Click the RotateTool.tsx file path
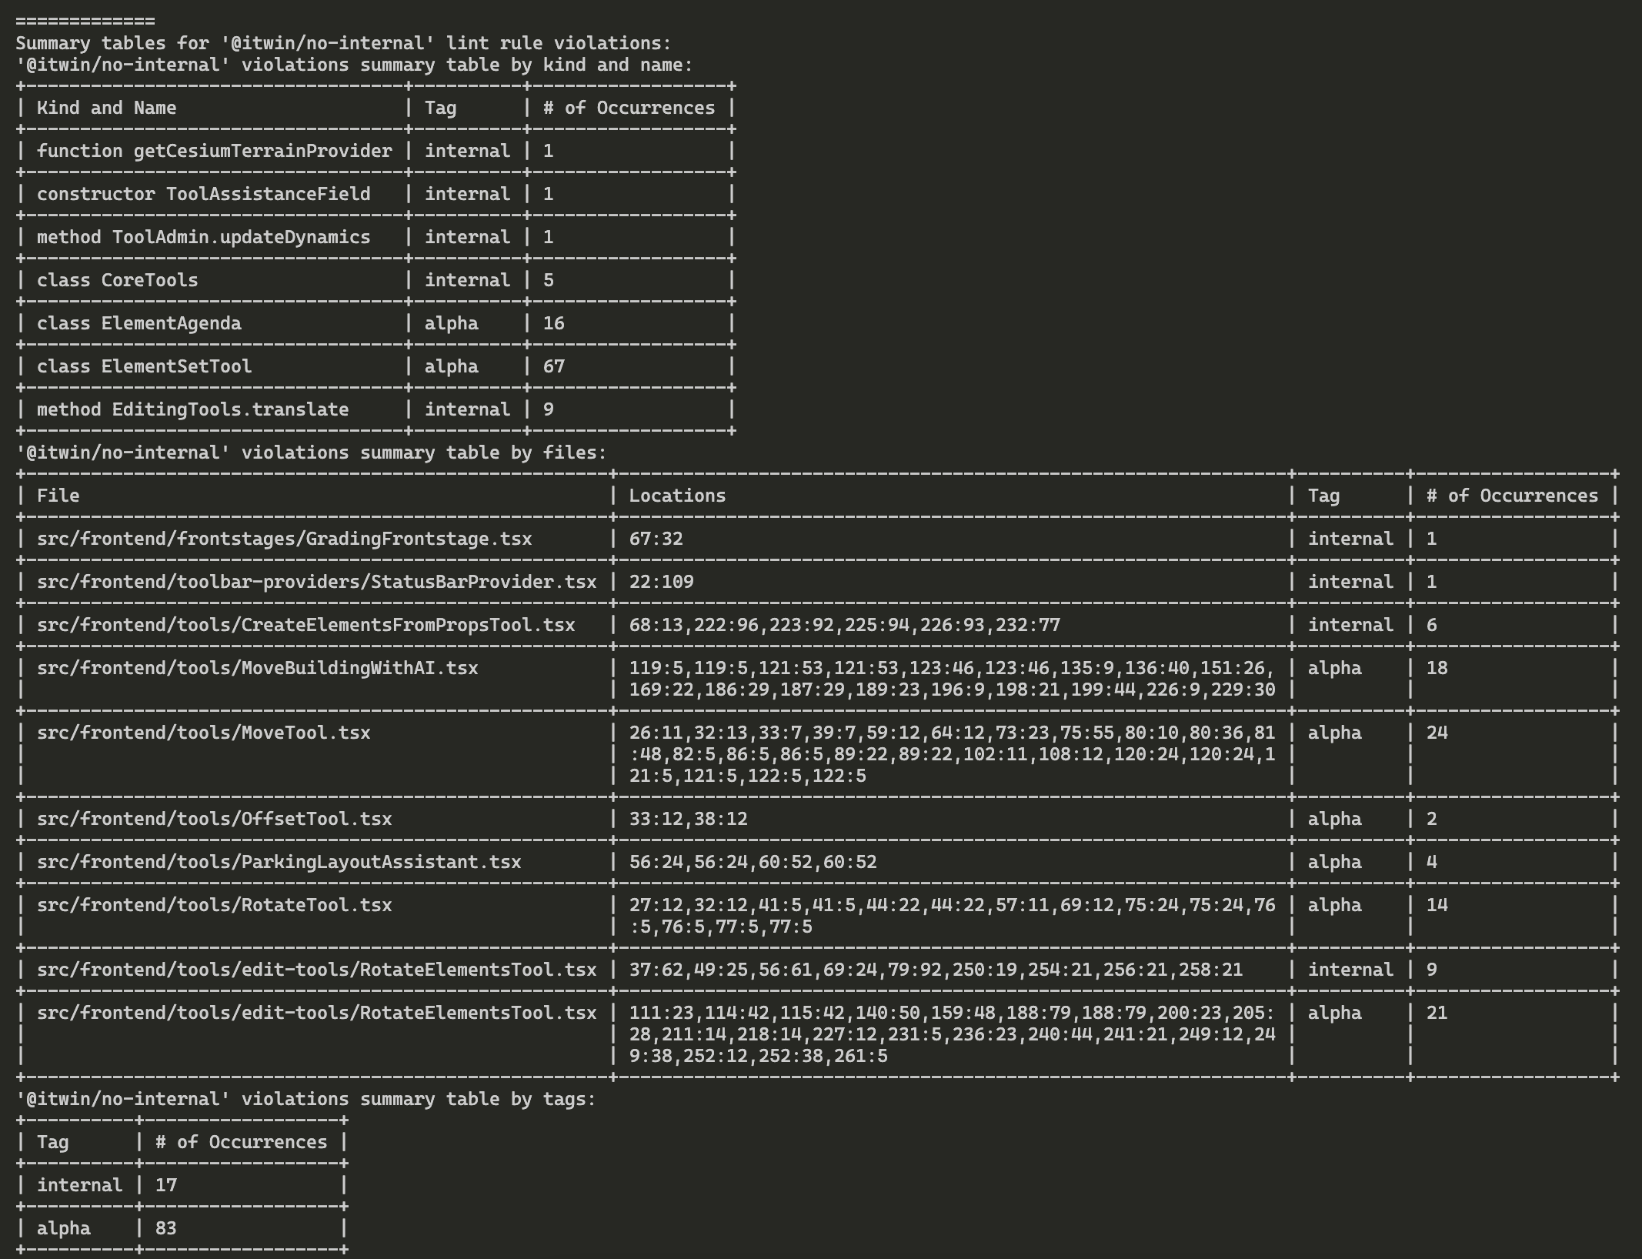This screenshot has height=1259, width=1642. click(214, 905)
